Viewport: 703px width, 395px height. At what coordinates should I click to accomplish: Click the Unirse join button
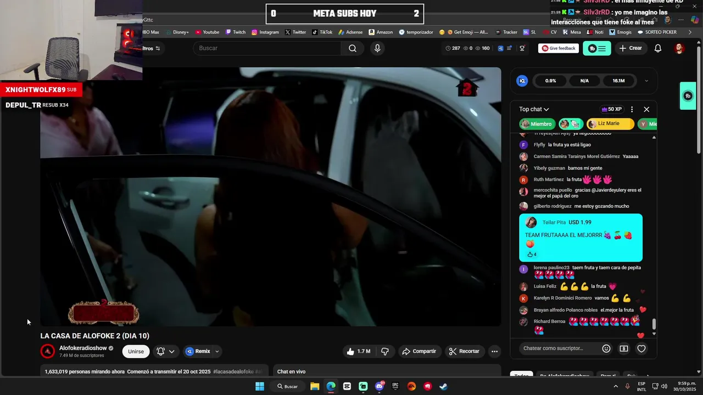click(x=136, y=351)
